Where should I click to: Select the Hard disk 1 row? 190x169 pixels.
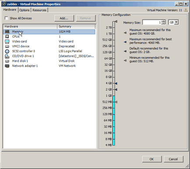tap(49, 61)
